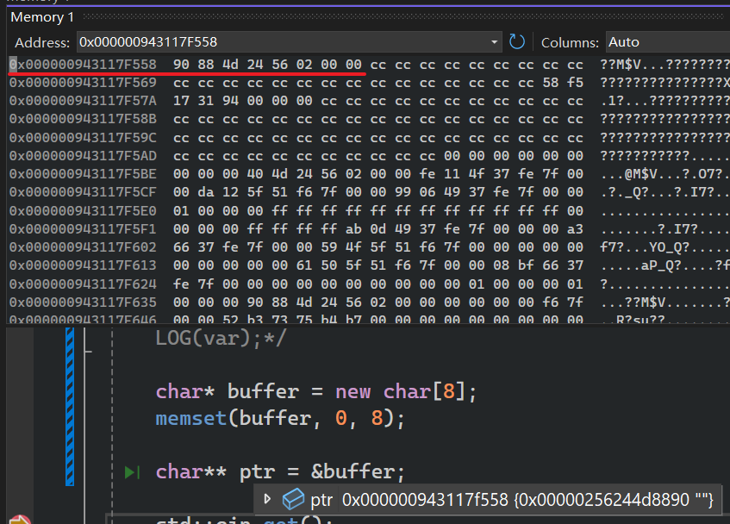This screenshot has height=524, width=730.
Task: Expand the ptr datatip triangle
Action: [267, 499]
